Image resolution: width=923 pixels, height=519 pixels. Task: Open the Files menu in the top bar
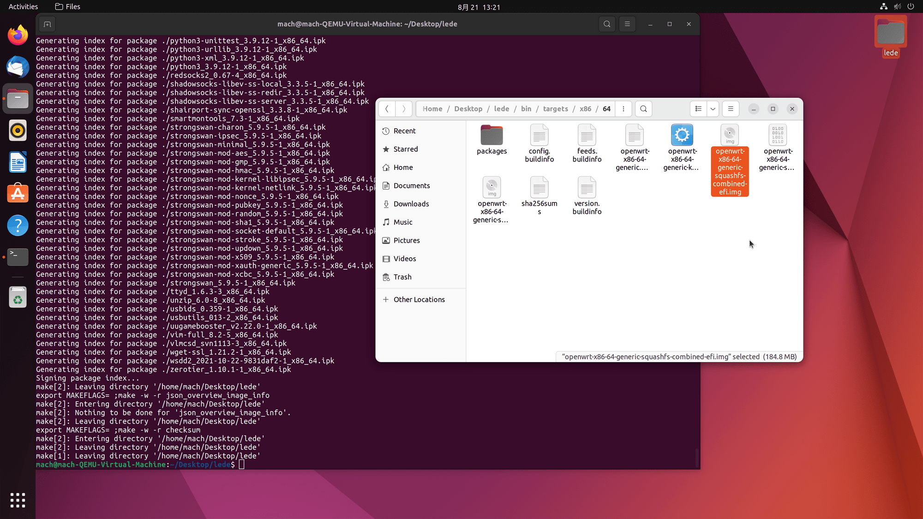pyautogui.click(x=67, y=6)
